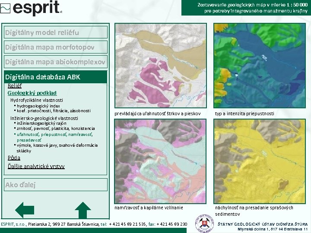Viewport: 311px width, 233px height.
Task: Select the Digitálna databáza ABK section
Action: pos(56,77)
